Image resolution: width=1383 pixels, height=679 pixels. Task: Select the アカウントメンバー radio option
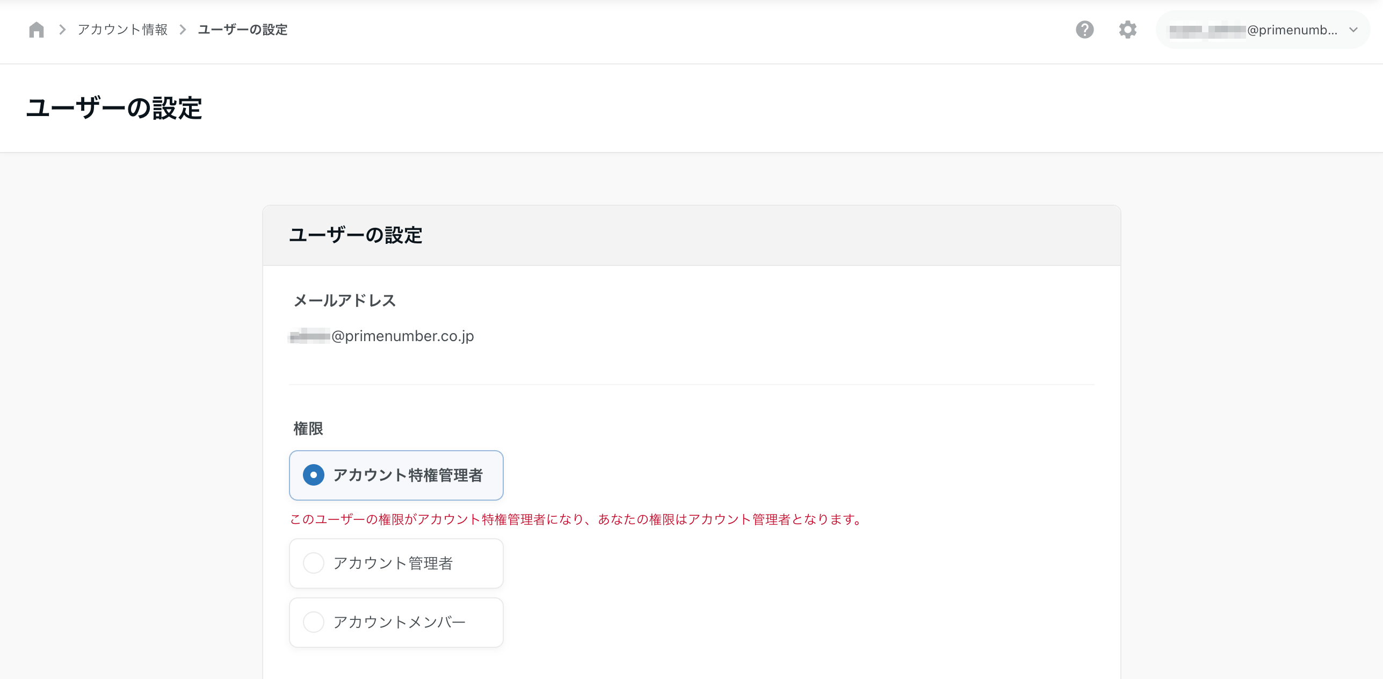(396, 623)
